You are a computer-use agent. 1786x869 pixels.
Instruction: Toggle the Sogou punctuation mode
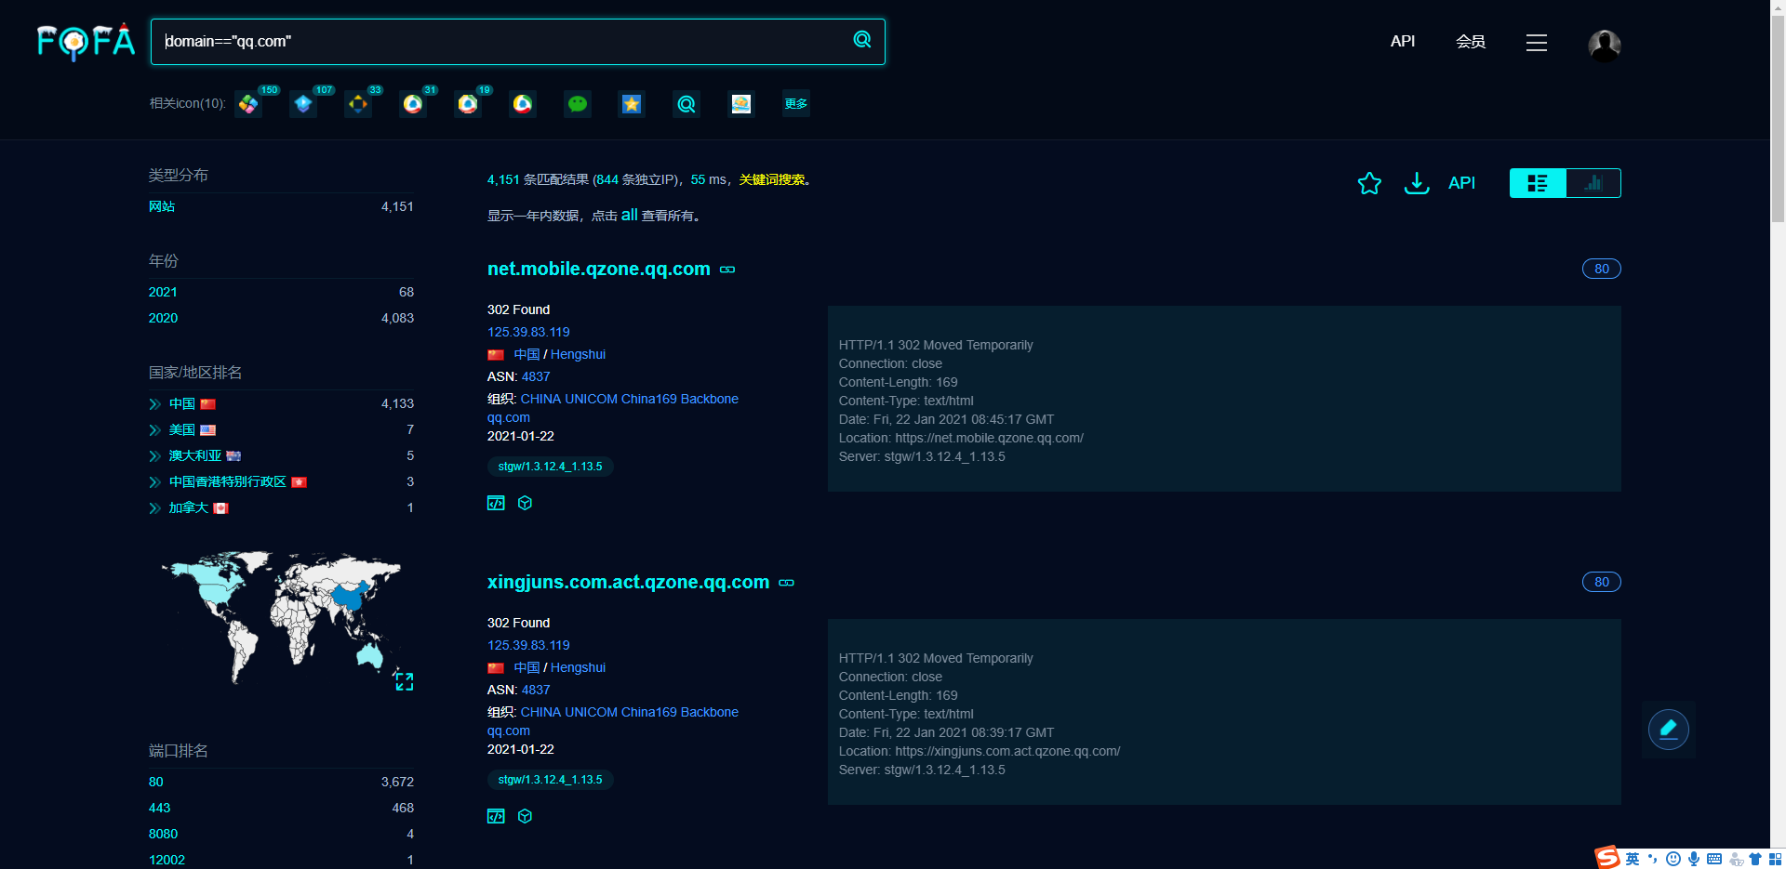(x=1653, y=859)
